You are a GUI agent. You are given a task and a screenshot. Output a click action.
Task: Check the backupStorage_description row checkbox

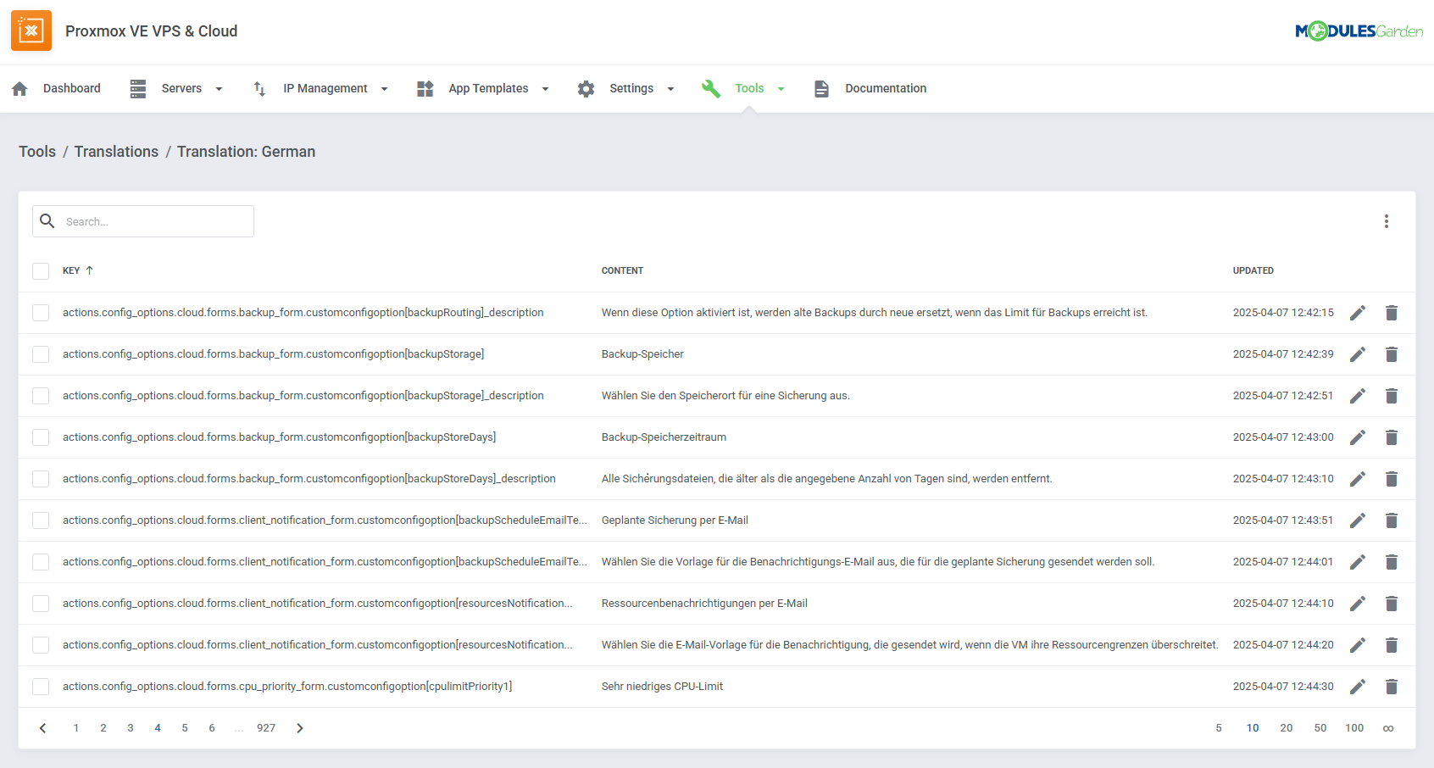41,396
